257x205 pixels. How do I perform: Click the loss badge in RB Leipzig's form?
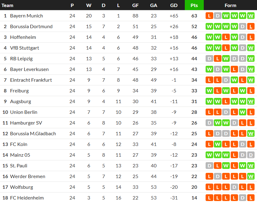[x=218, y=58]
